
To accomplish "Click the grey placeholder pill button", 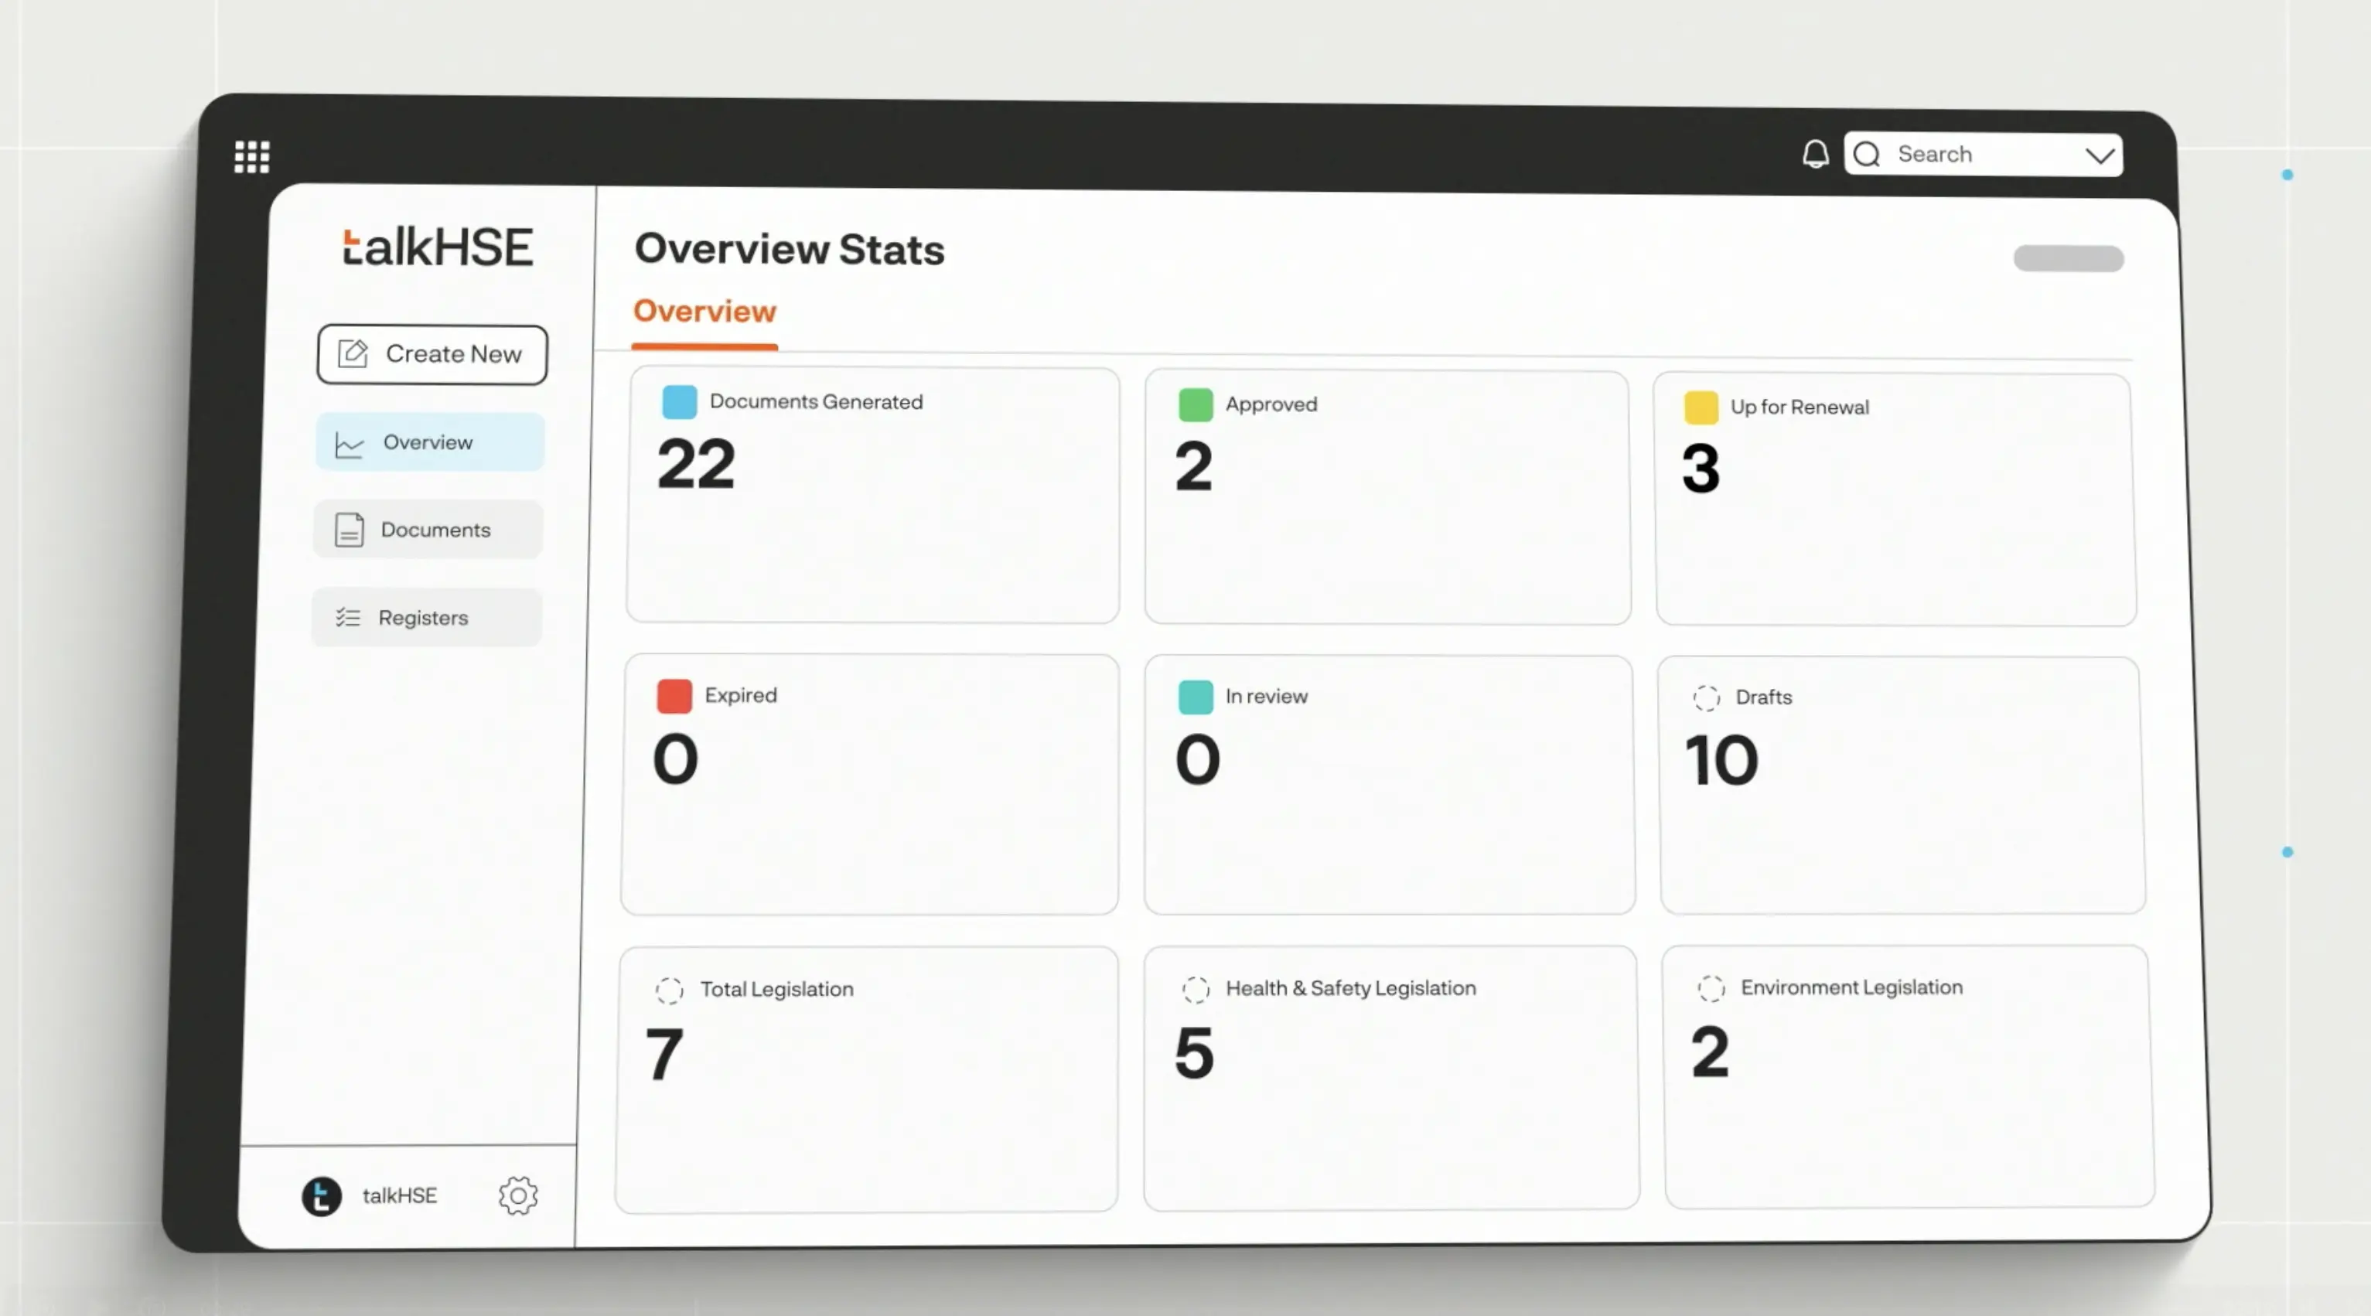I will [x=2068, y=258].
